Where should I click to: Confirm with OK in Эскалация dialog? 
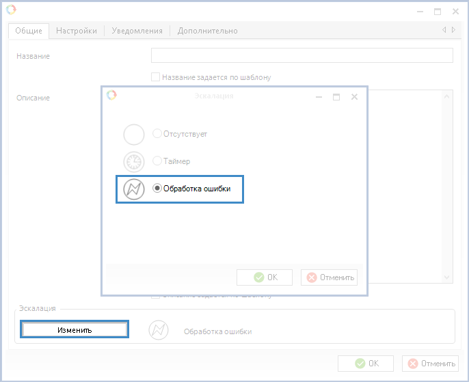click(265, 277)
